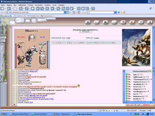This screenshot has width=155, height=116.
Task: Click the warrior painting thumbnail
Action: (136, 48)
